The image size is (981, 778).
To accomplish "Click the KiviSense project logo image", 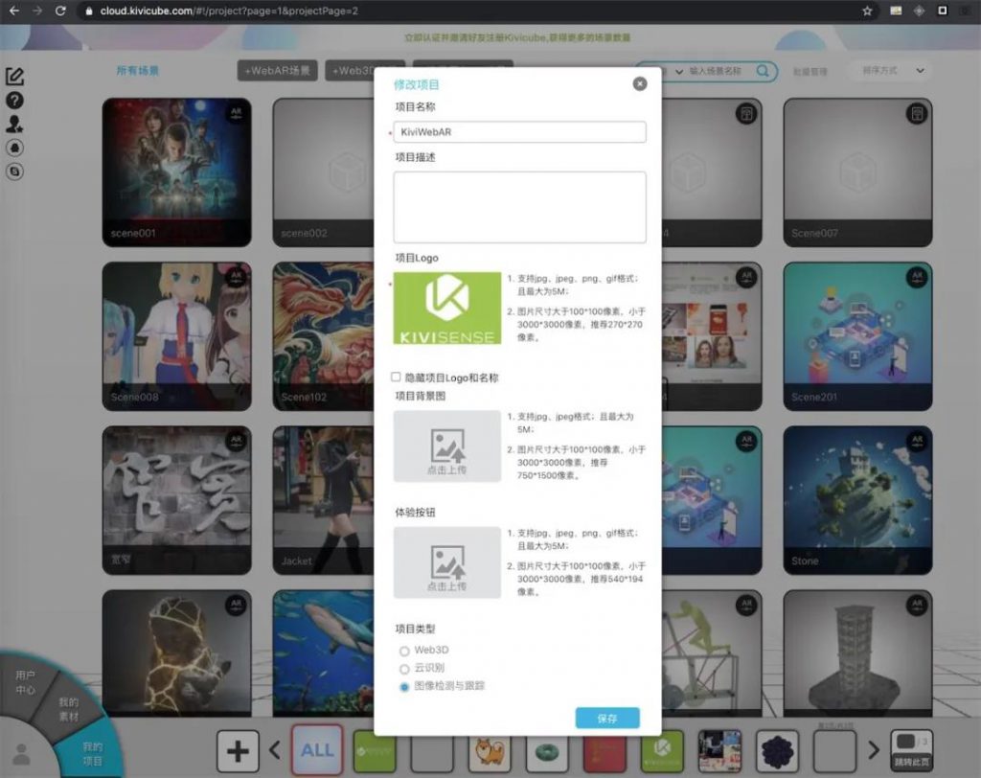I will tap(446, 308).
